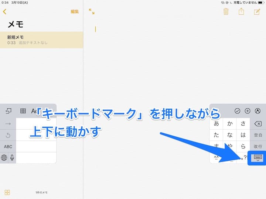Tap the あ kana key
Viewport: 266px width, 199px height.
click(216, 124)
